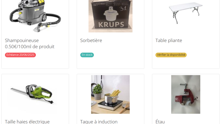
Task: Click the red Echéance 20/06/2025 badge
Action: 20,55
